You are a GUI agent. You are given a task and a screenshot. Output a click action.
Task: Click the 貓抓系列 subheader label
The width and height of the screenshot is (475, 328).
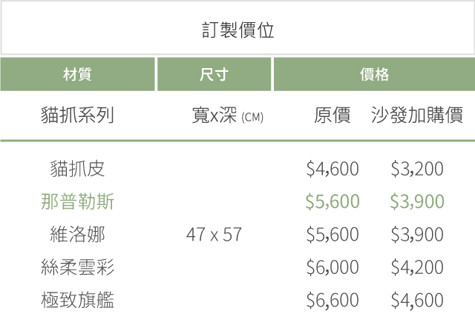pyautogui.click(x=78, y=116)
